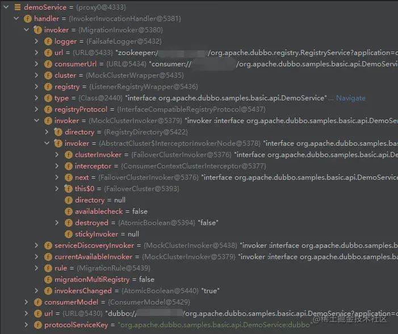The width and height of the screenshot is (398, 334).
Task: Click the field icon beside registryProtocol
Action: pyautogui.click(x=48, y=109)
